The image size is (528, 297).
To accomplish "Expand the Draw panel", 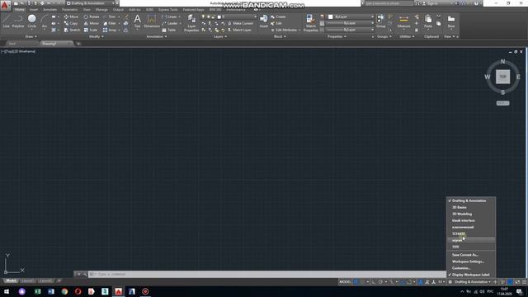I will point(31,36).
